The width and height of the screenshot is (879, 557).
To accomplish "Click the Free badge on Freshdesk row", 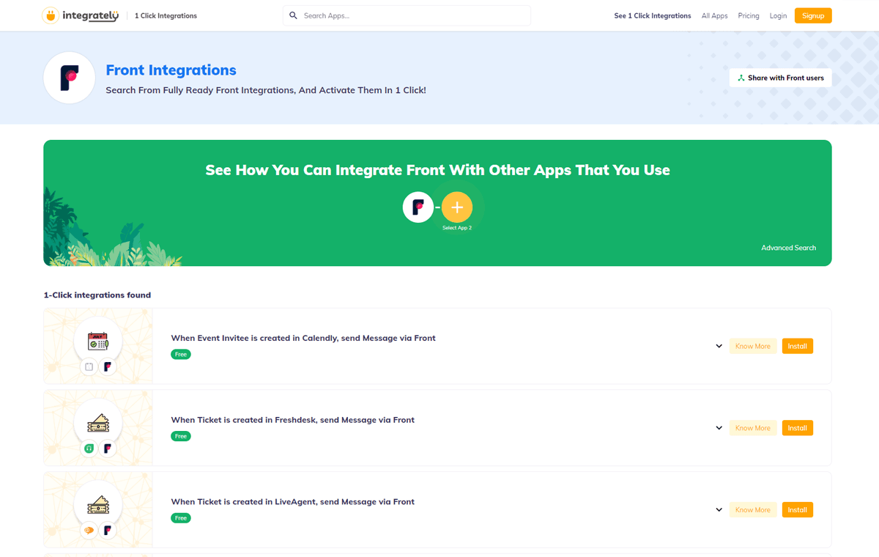I will click(x=181, y=436).
